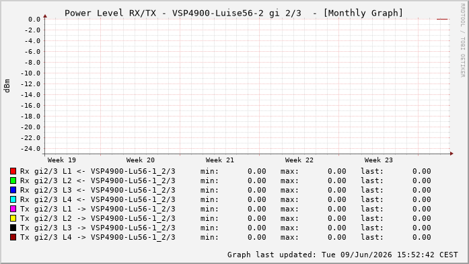Image resolution: width=469 pixels, height=264 pixels.
Task: Click the Week 23 x-axis label
Action: pos(378,160)
